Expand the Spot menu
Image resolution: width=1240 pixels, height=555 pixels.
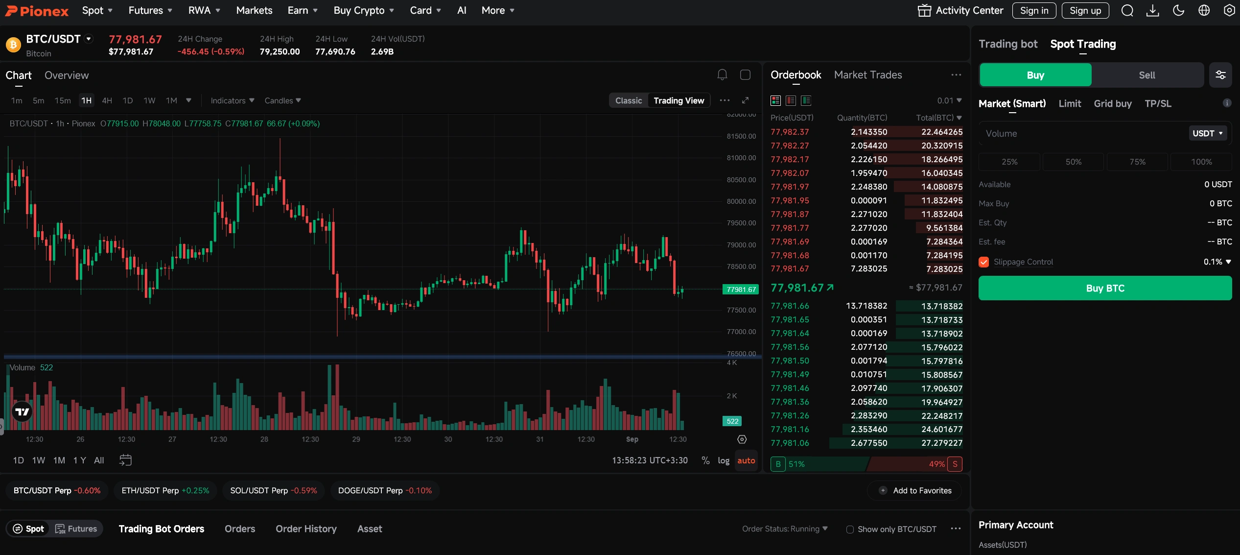[x=97, y=10]
